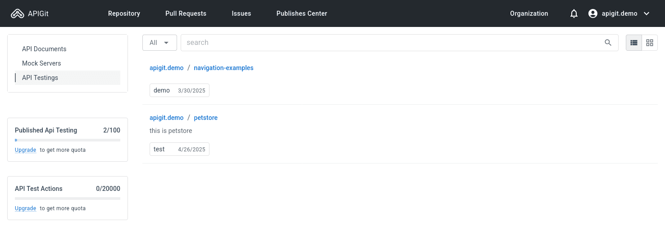Image resolution: width=665 pixels, height=243 pixels.
Task: Click apigit.demo owner link above petstore
Action: pyautogui.click(x=166, y=118)
